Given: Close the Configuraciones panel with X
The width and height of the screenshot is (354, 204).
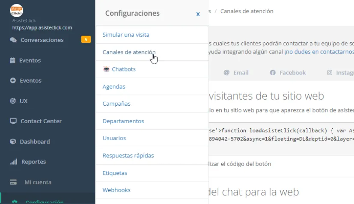Looking at the screenshot, I should tap(198, 14).
